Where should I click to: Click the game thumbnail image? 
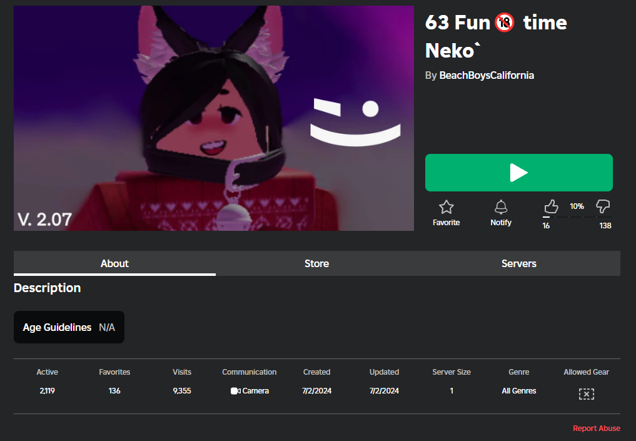(x=214, y=118)
